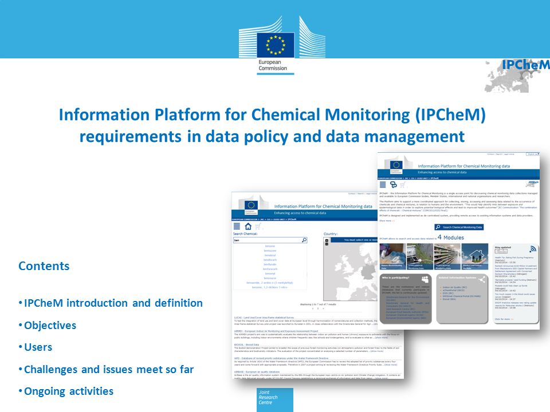Click the IPCheM logo at slide top right
This screenshot has height=412, width=550.
coord(517,76)
